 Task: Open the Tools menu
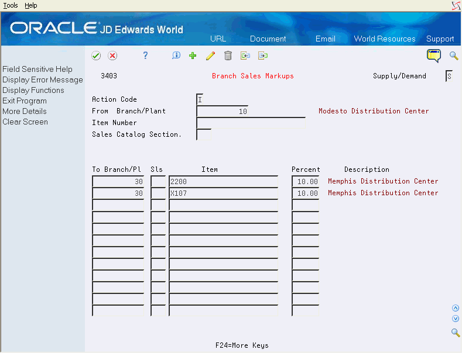11,5
